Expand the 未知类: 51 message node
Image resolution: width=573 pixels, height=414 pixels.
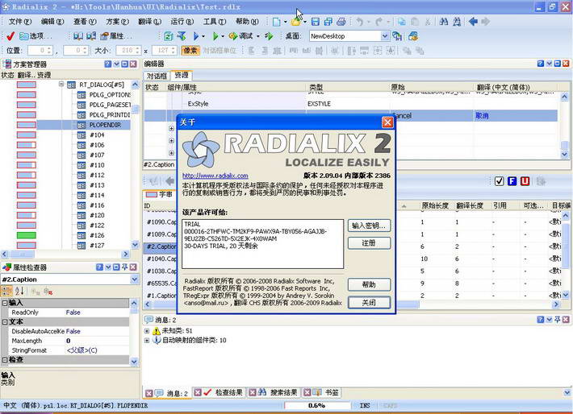click(147, 331)
